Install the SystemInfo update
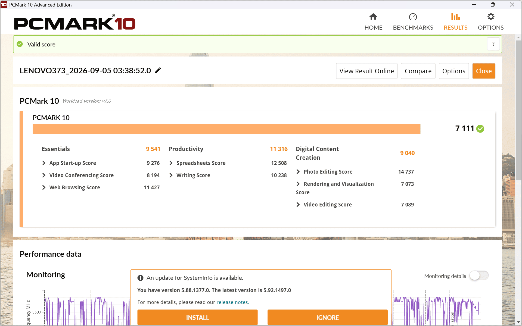 pos(197,317)
